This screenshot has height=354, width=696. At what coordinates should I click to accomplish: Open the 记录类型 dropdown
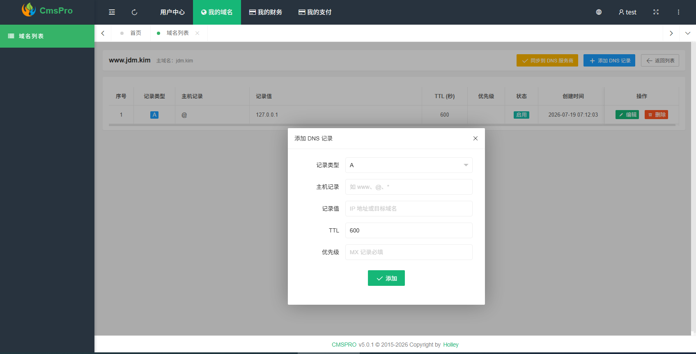[x=409, y=165]
